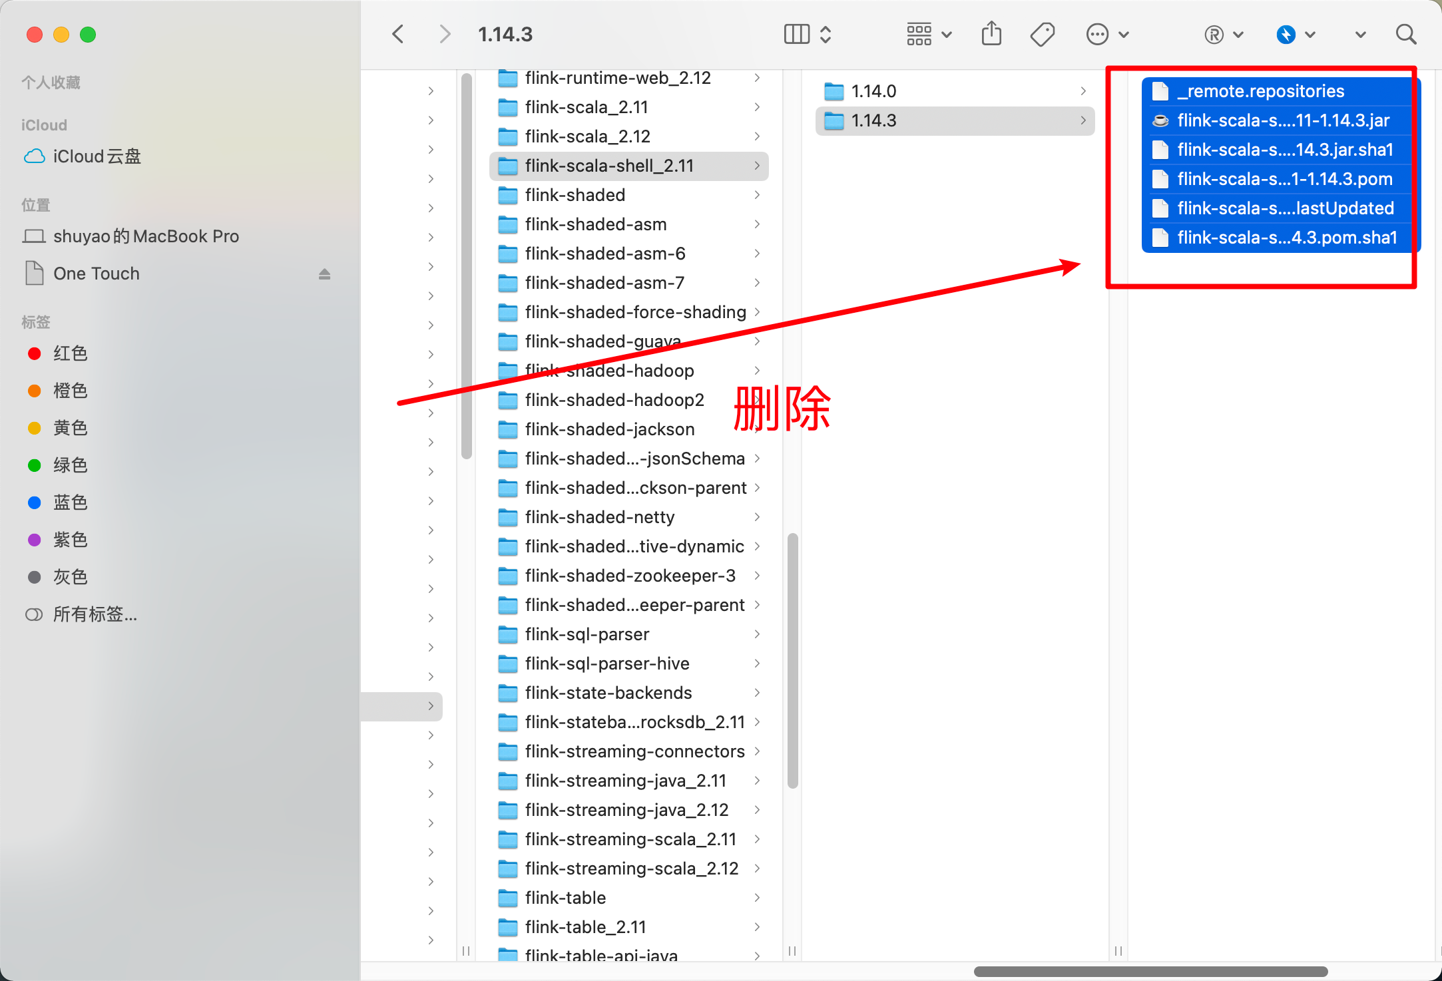
Task: Expand flink-table_2.11 chevron
Action: pos(757,927)
